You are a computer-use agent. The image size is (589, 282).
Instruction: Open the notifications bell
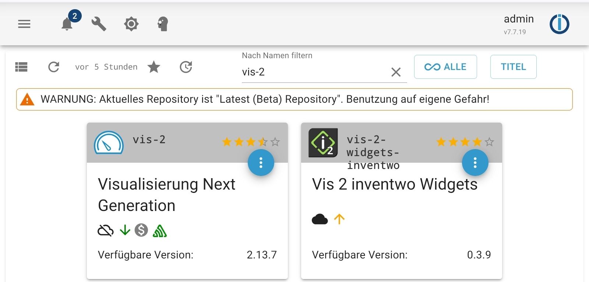tap(67, 24)
